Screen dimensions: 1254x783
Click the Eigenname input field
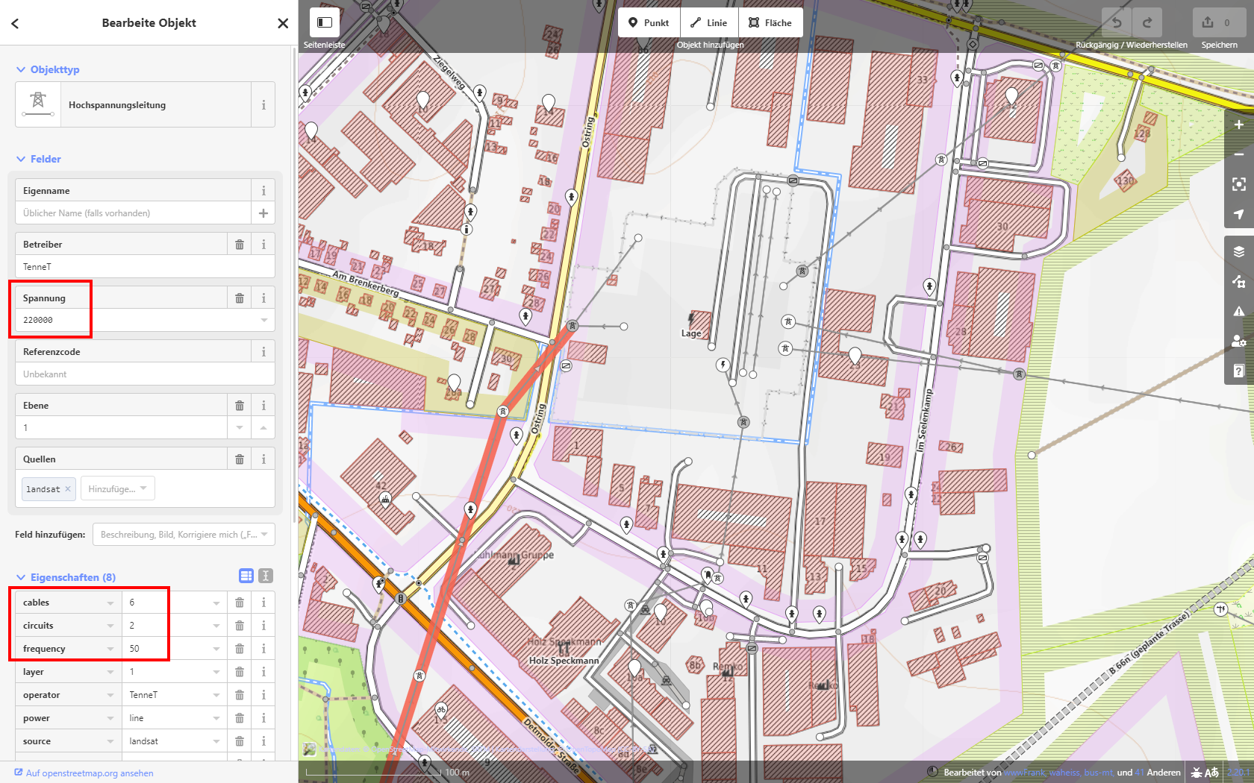(133, 213)
